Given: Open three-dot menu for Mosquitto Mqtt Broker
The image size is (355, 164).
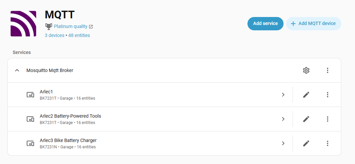Looking at the screenshot, I should [327, 70].
